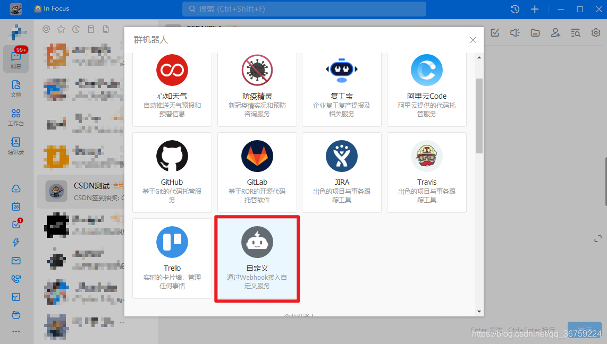Open the to-do icon with red badge
This screenshot has width=607, height=344.
16,224
